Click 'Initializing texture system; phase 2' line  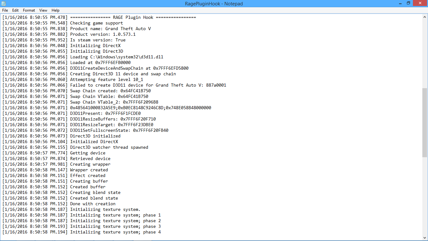coord(82,221)
